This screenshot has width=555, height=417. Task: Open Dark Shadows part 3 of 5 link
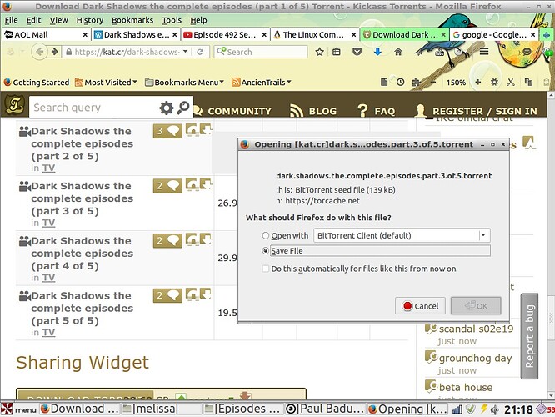pos(82,198)
